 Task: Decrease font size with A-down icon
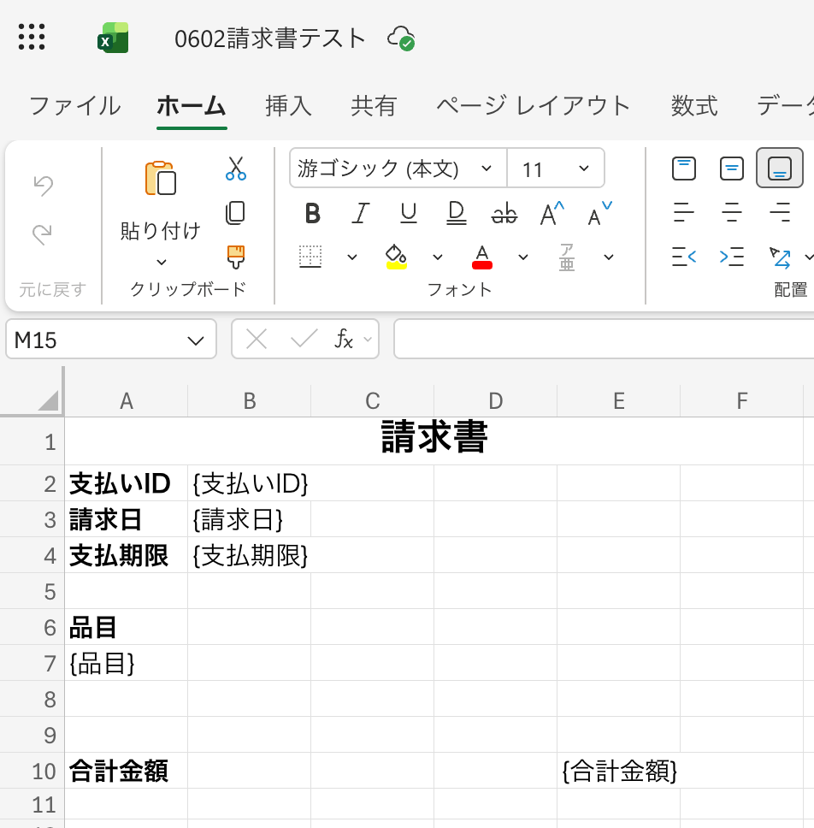pyautogui.click(x=599, y=213)
